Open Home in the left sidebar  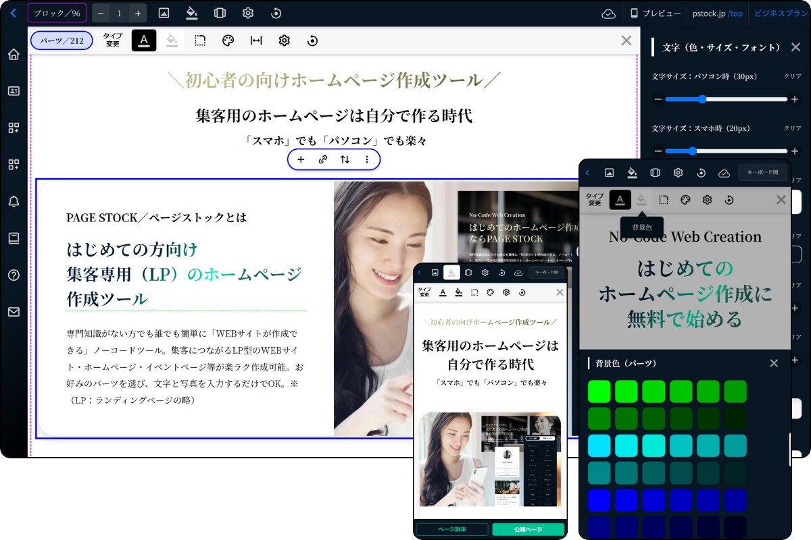(14, 54)
